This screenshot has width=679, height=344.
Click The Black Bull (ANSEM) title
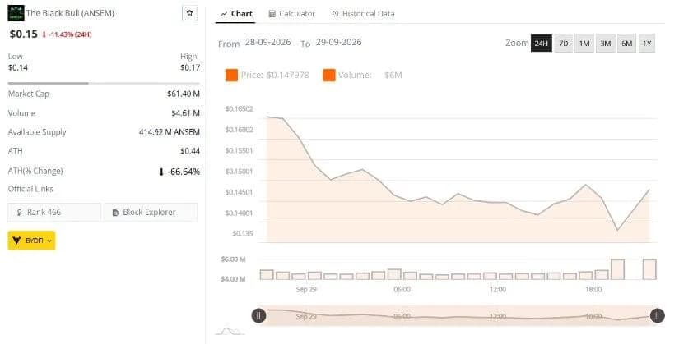coord(70,13)
